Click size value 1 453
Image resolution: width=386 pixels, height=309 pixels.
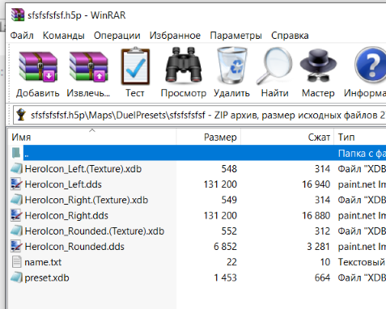pyautogui.click(x=225, y=277)
